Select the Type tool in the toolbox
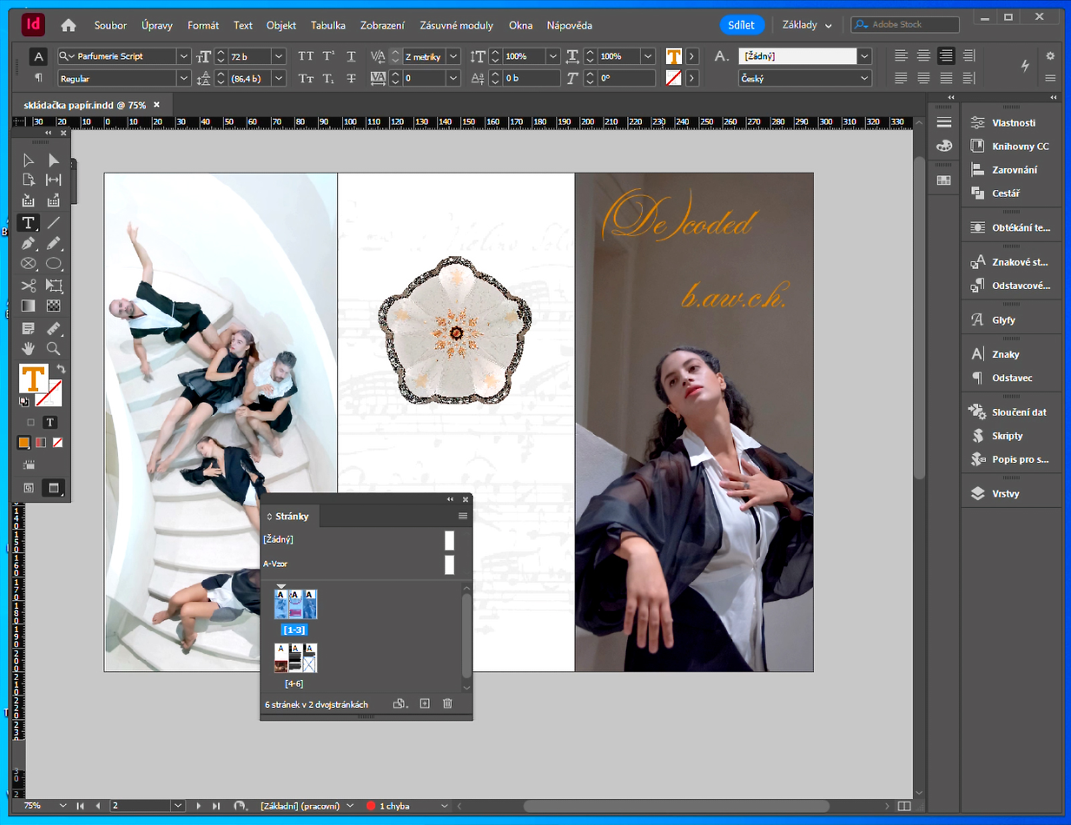 (x=28, y=223)
